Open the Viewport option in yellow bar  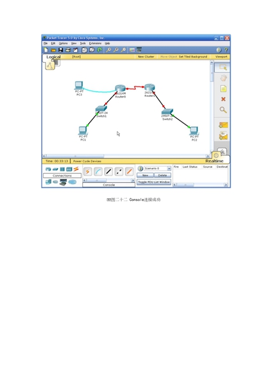(x=221, y=56)
